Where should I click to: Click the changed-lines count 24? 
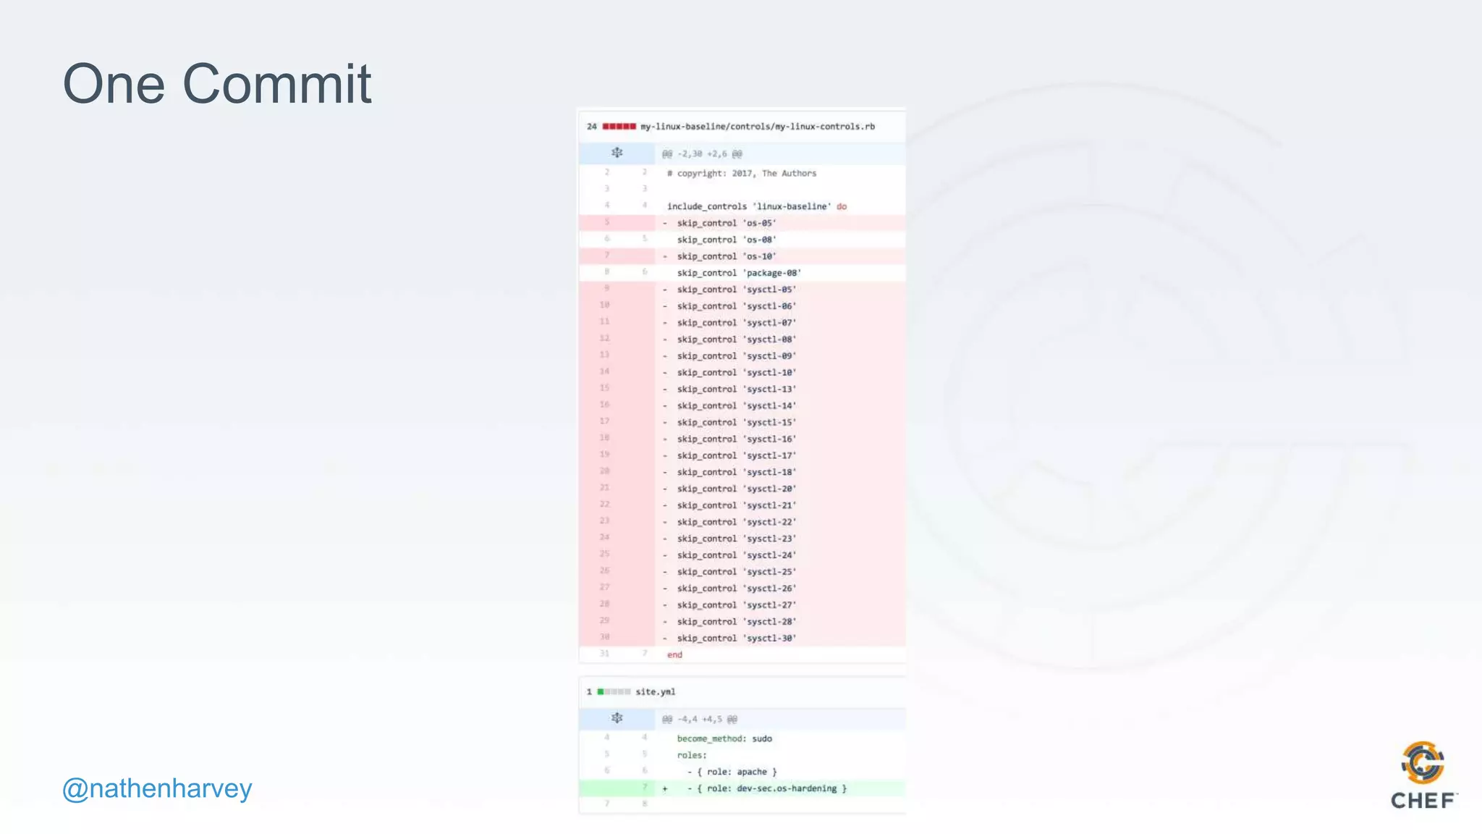click(x=592, y=126)
